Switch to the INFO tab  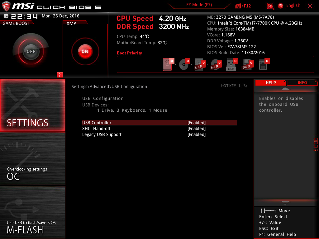point(302,82)
